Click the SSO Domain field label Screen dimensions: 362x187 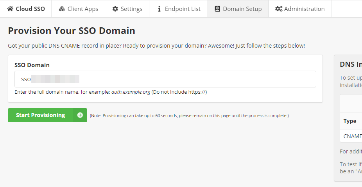[x=32, y=65]
